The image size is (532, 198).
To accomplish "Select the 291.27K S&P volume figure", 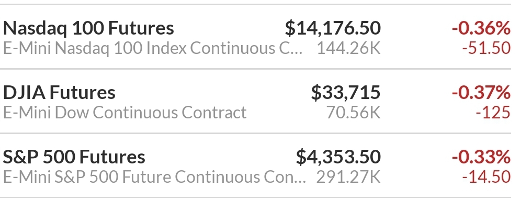I will pos(348,177).
